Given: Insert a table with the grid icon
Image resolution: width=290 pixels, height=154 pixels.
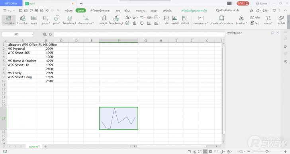Looking at the screenshot, I should tap(34, 20).
